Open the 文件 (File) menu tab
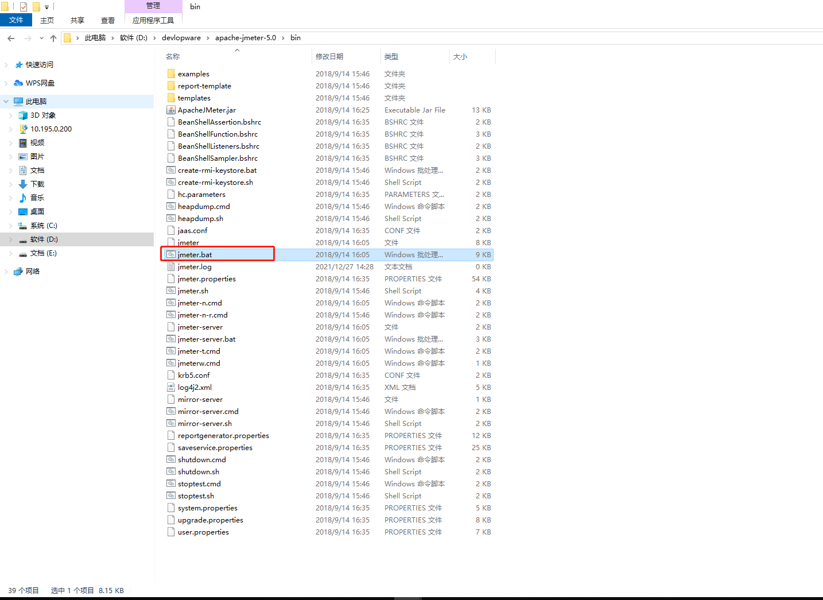 tap(16, 20)
